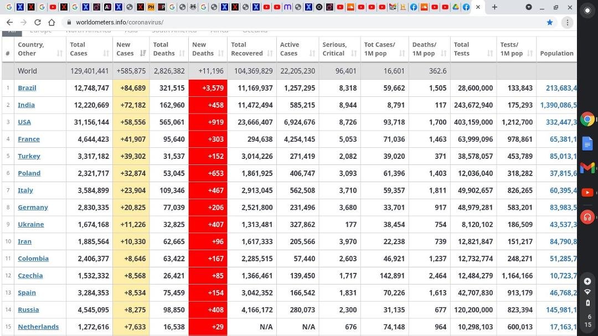Viewport: 598px width, 336px height.
Task: Click the browser forward arrow
Action: pos(24,22)
